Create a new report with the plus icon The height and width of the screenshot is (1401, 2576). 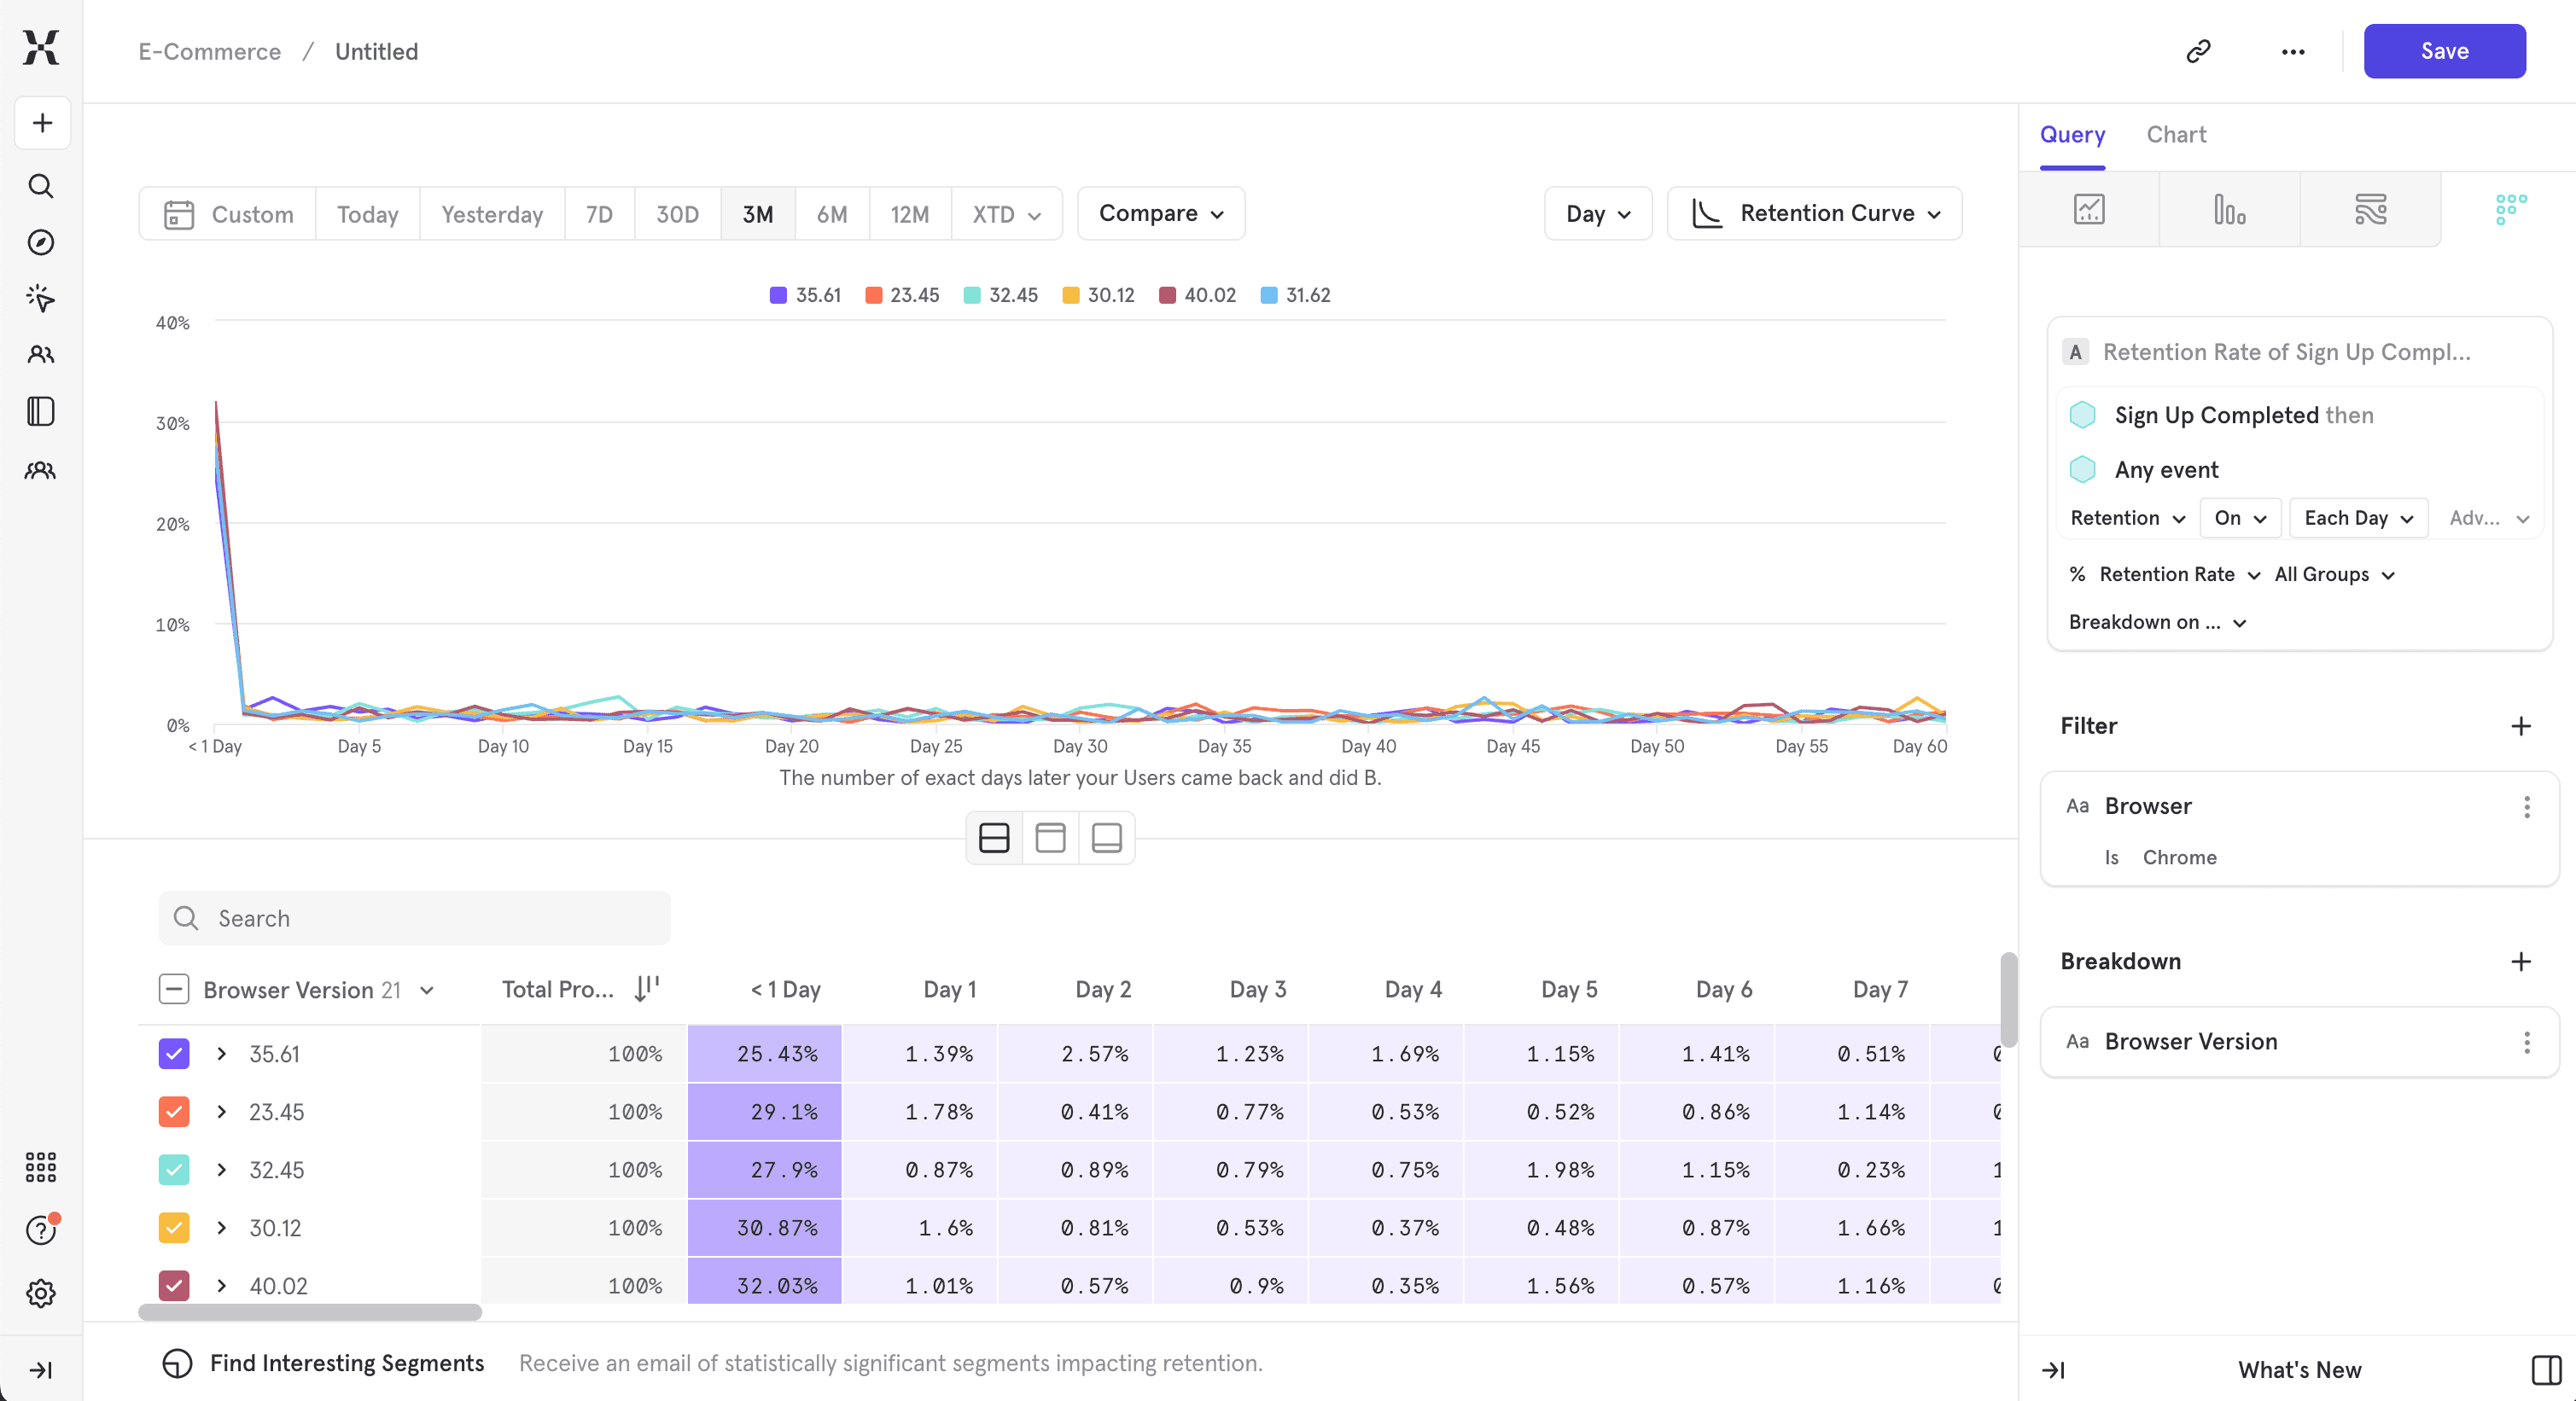click(x=41, y=122)
